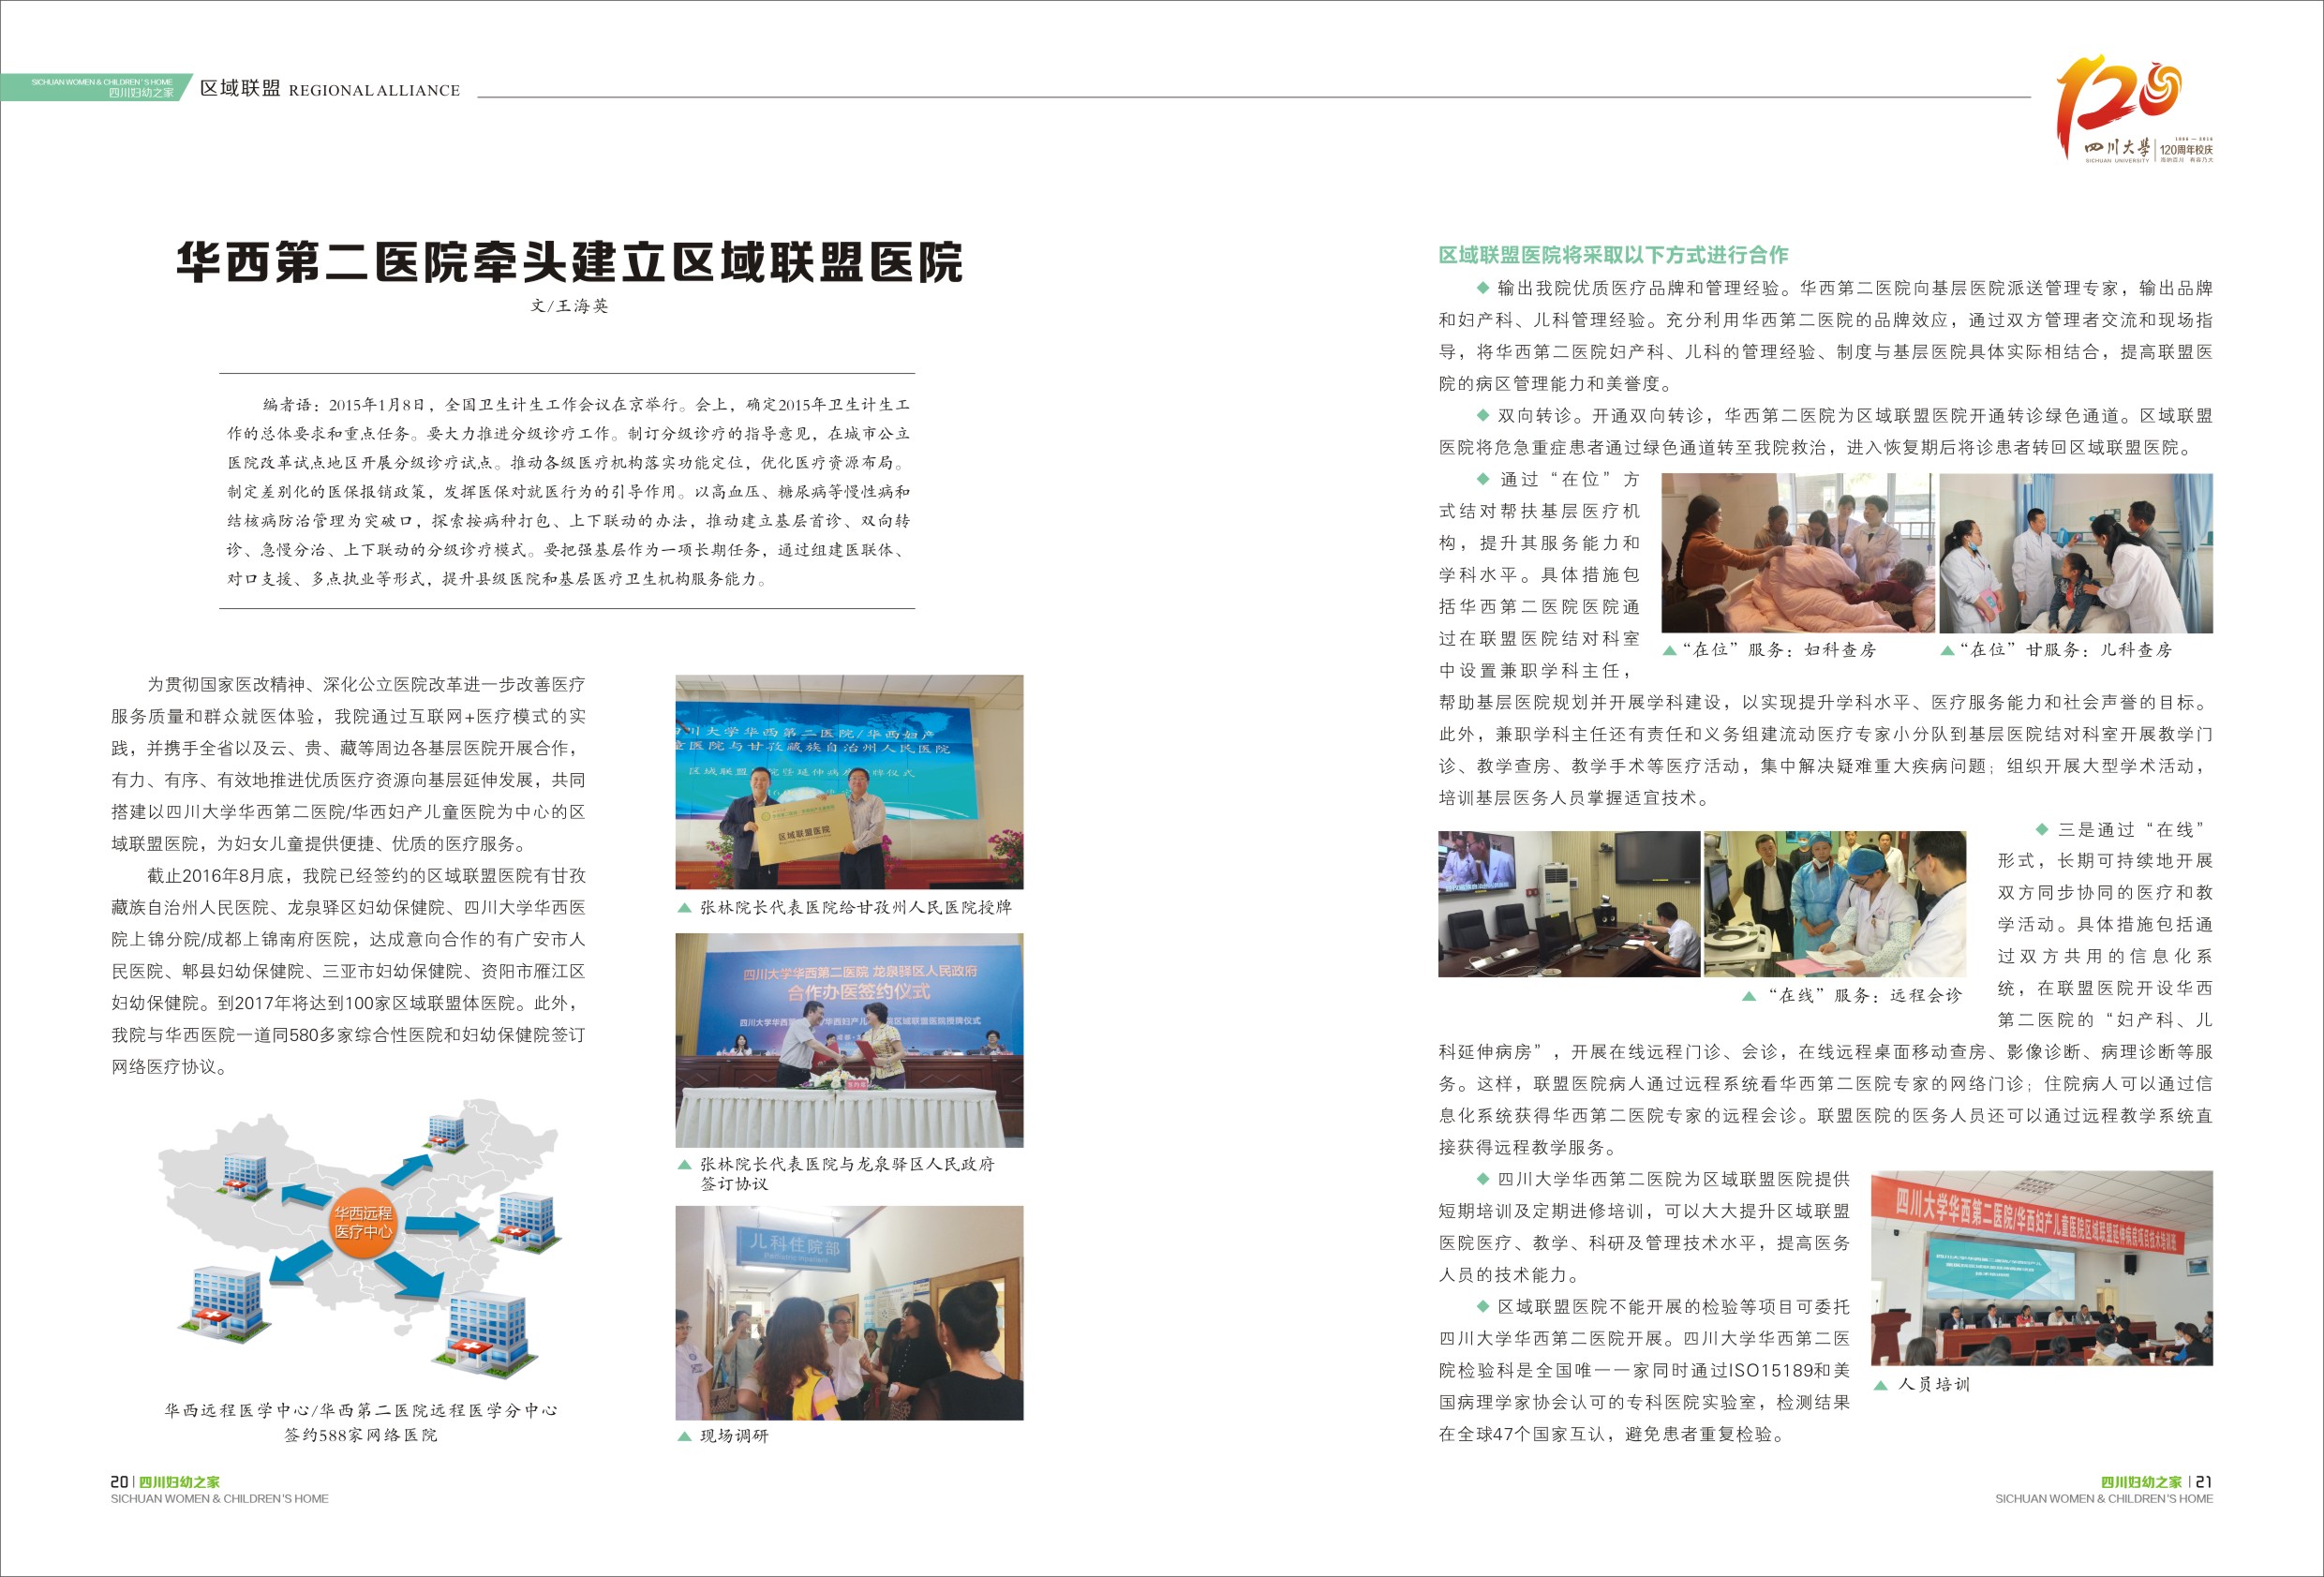The height and width of the screenshot is (1577, 2324).
Task: Click the caption 现场调研
Action: point(734,1436)
